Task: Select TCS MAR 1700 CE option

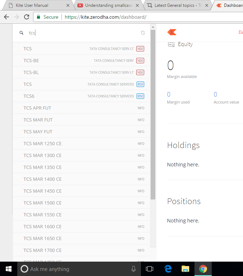Action: point(81,250)
